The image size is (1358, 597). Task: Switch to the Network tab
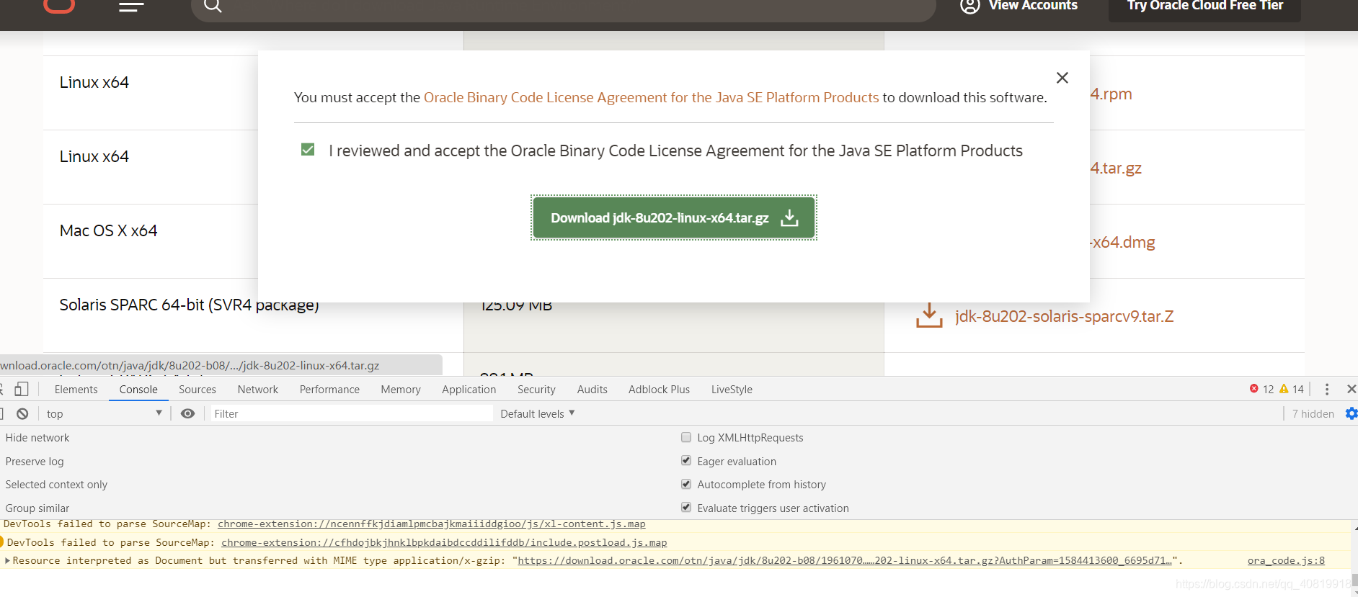[258, 389]
